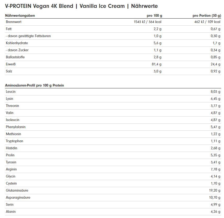Screen dimensions: 224x218
Task: Click the Tryptophan row label
Action: point(14,141)
